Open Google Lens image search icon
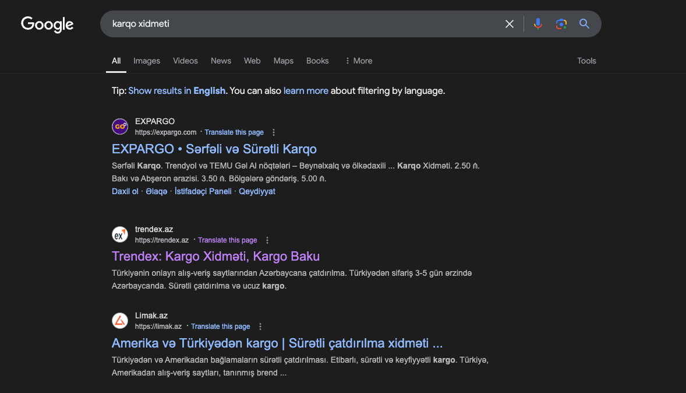Screen dimensions: 686x393 point(561,24)
